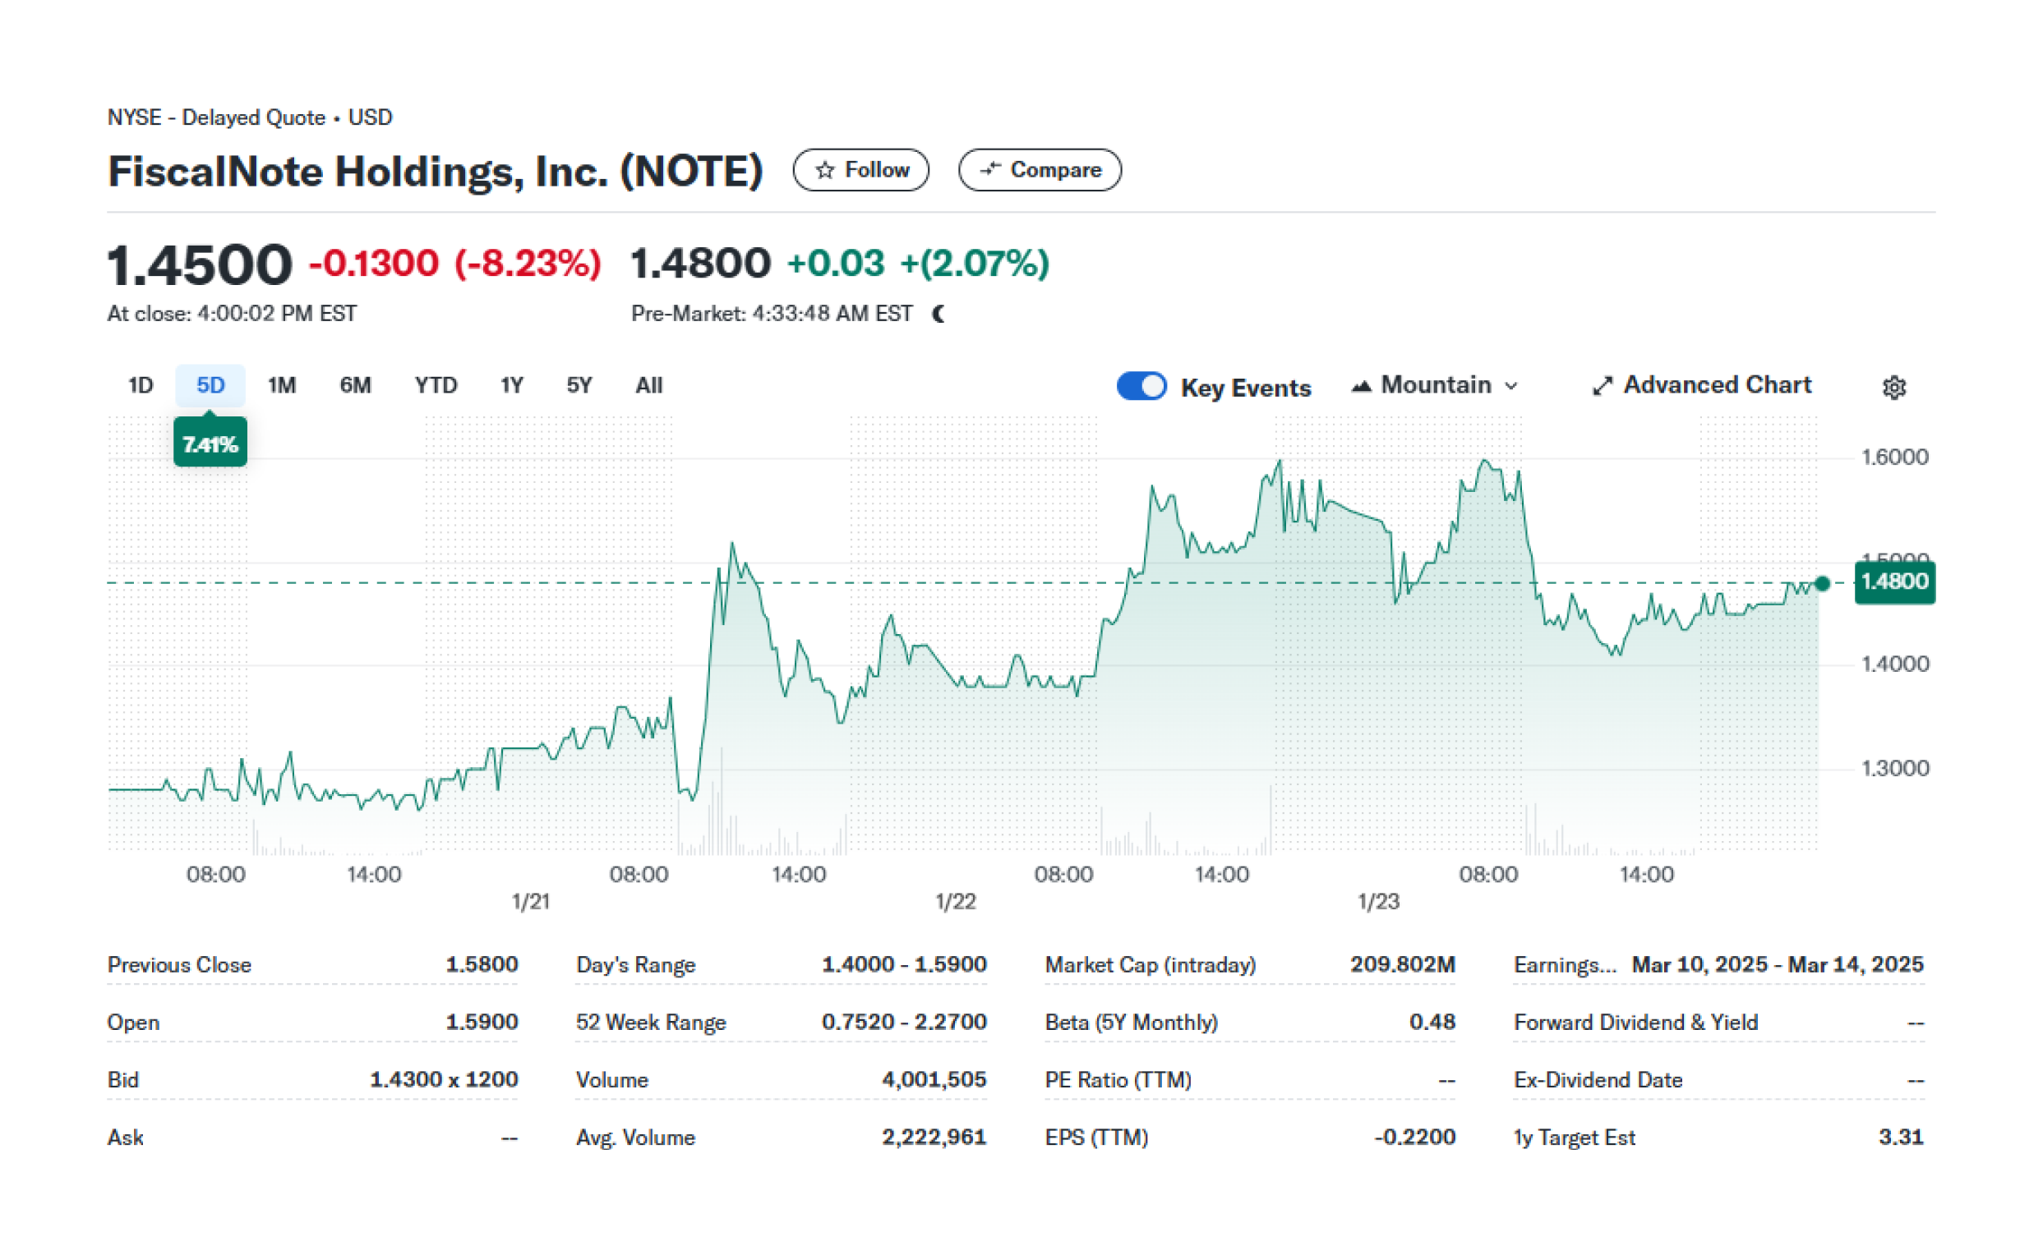
Task: Open the Mountain chart type dropdown
Action: 1435,385
